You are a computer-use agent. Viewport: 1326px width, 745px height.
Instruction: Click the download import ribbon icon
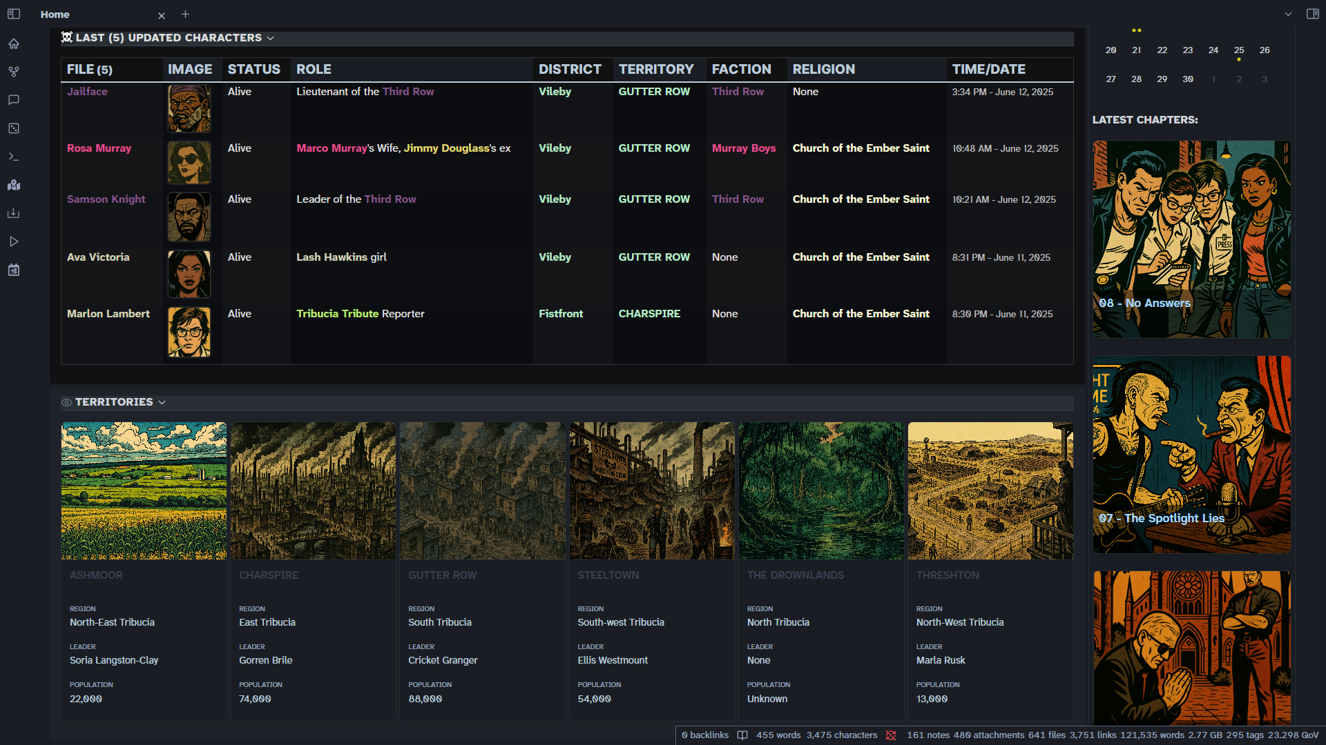click(14, 213)
